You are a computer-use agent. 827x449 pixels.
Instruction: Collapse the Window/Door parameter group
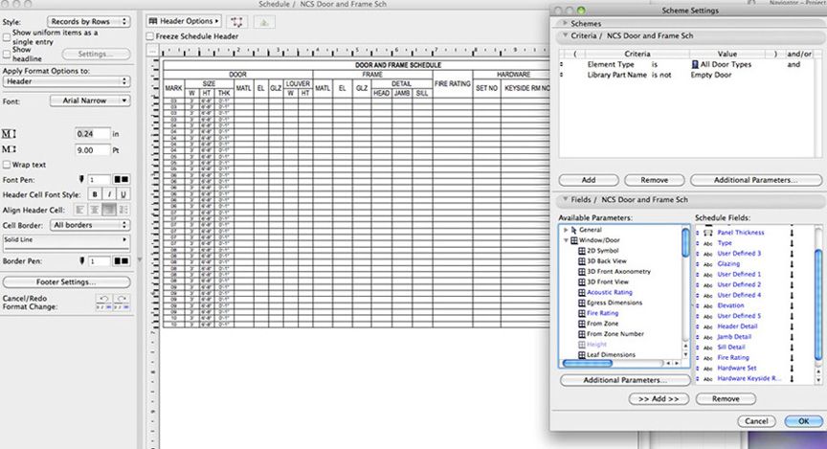[566, 240]
